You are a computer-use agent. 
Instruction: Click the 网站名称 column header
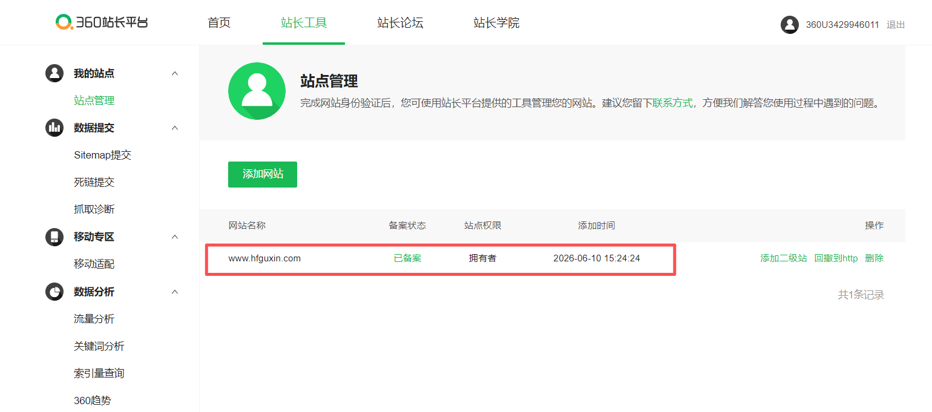coord(247,226)
